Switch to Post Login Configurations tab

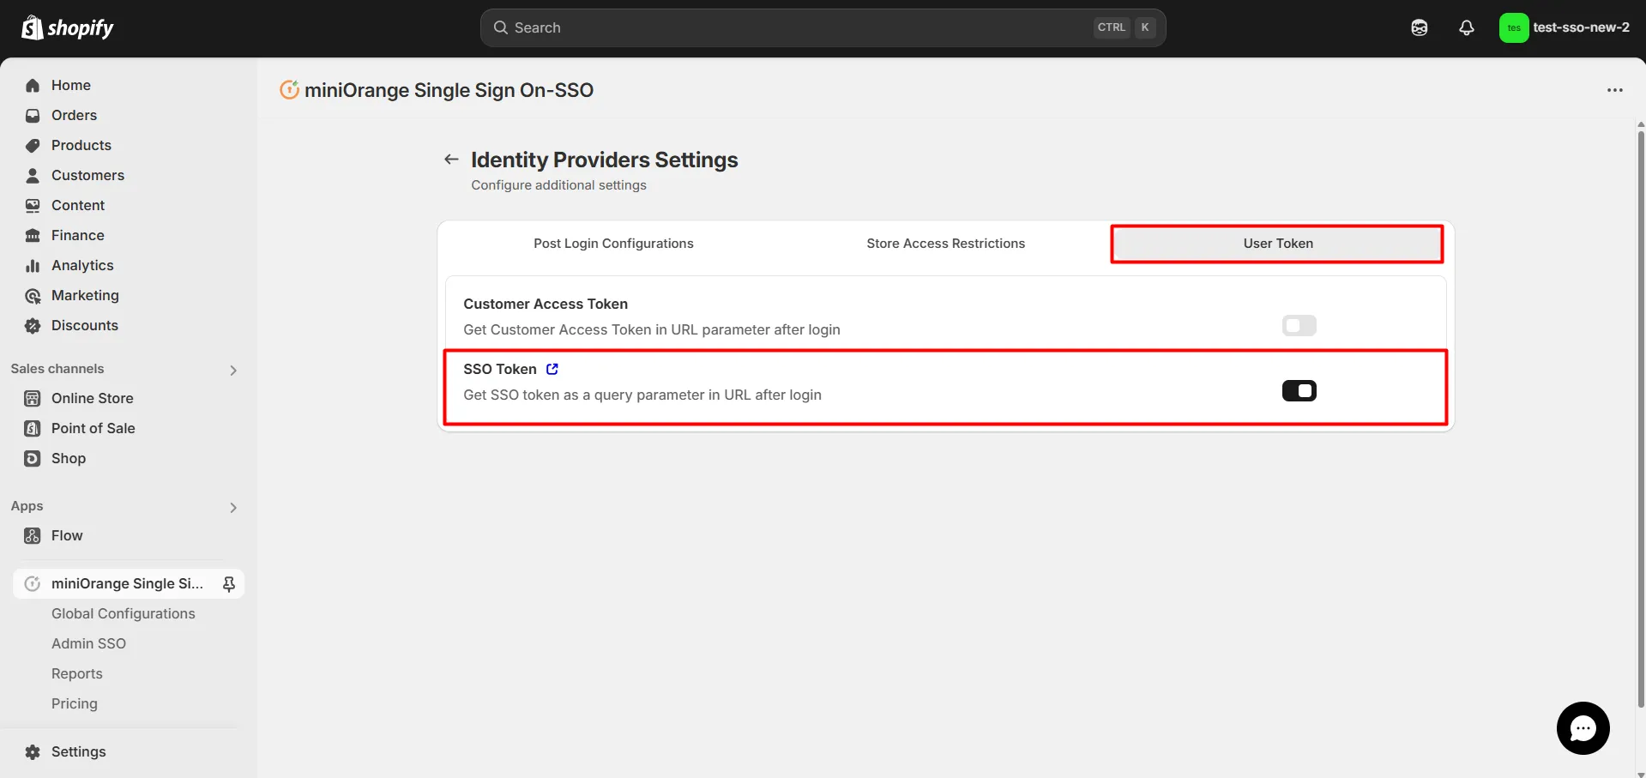pyautogui.click(x=613, y=244)
